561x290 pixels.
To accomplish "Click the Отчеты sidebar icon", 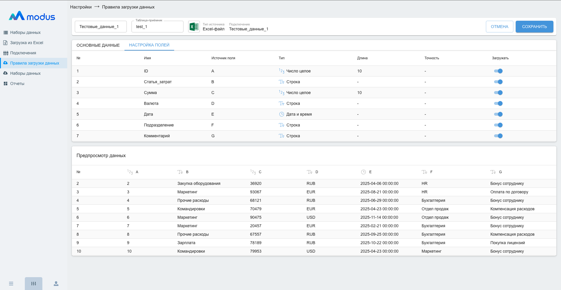I will click(6, 84).
